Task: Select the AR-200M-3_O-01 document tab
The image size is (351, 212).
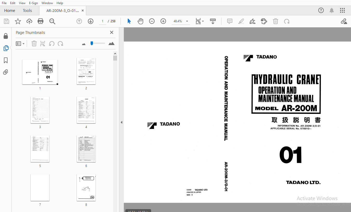Action: [62, 11]
